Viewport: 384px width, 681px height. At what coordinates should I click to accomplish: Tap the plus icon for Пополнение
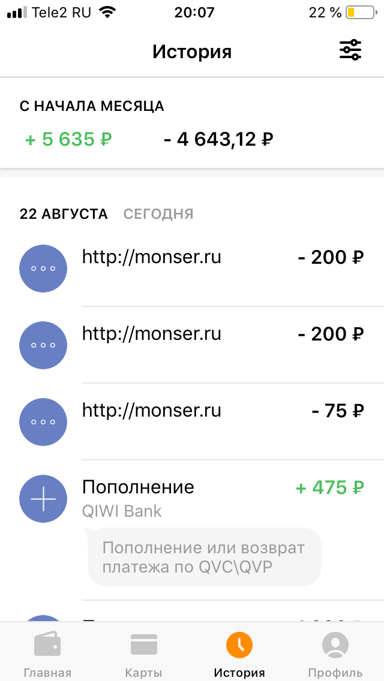(x=43, y=499)
